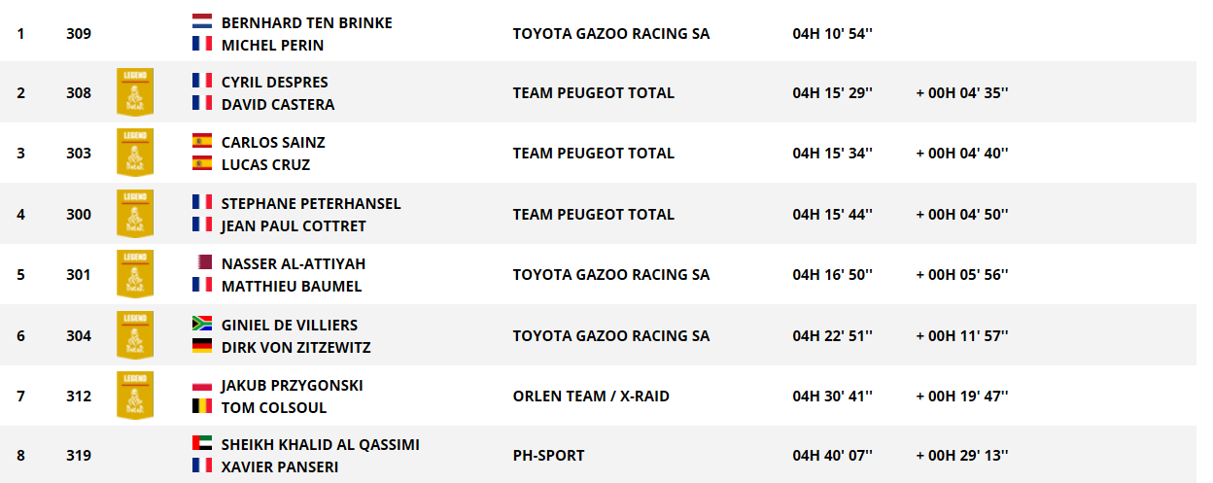Open driver Bernhard Ten Brinke's profile
The image size is (1213, 483).
(x=306, y=22)
